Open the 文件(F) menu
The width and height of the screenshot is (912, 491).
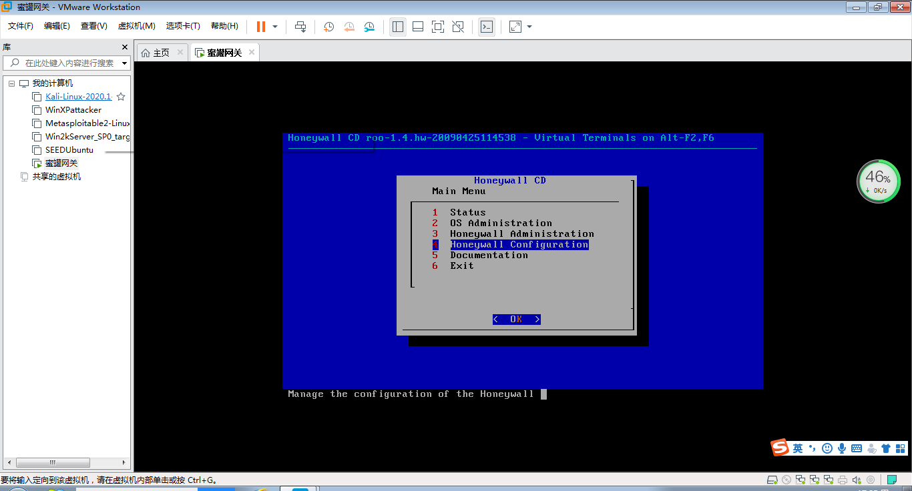(x=21, y=26)
